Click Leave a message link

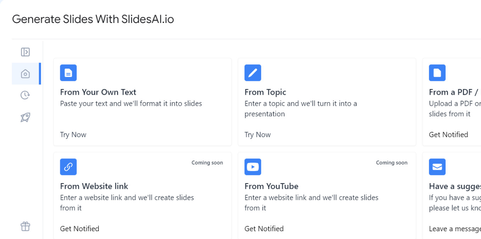pyautogui.click(x=455, y=229)
